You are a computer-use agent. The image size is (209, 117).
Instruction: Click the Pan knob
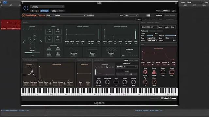145,82
